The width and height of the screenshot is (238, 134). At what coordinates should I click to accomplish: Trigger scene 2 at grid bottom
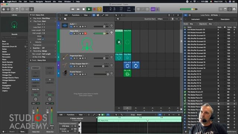[127, 108]
